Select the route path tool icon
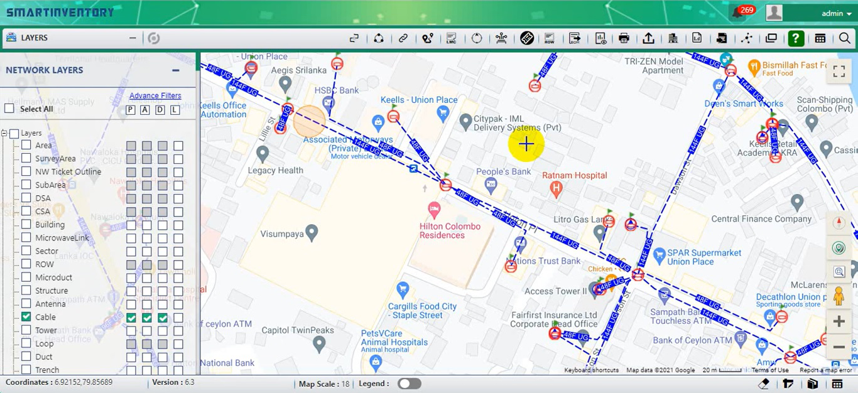 click(x=428, y=38)
